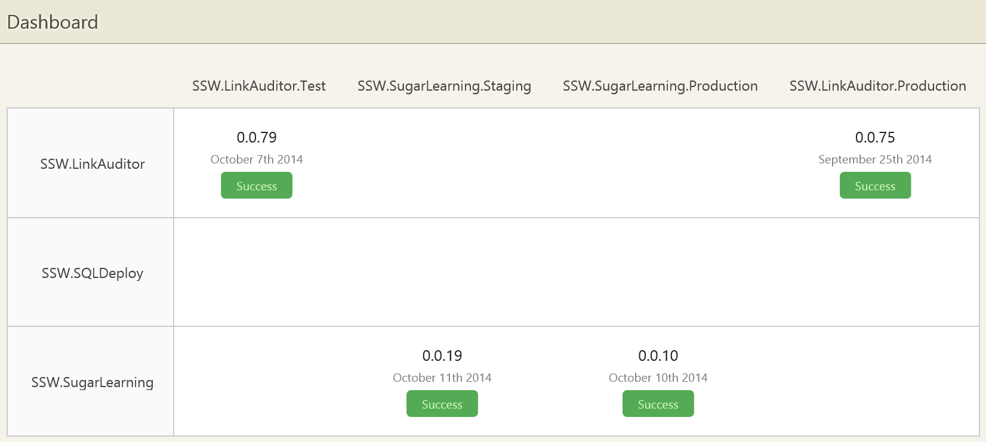The image size is (986, 442).
Task: Click the September 25th 2014 deployment date
Action: 875,159
